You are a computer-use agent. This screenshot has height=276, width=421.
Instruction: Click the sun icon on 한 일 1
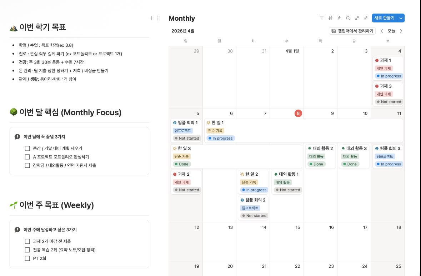tap(208, 123)
